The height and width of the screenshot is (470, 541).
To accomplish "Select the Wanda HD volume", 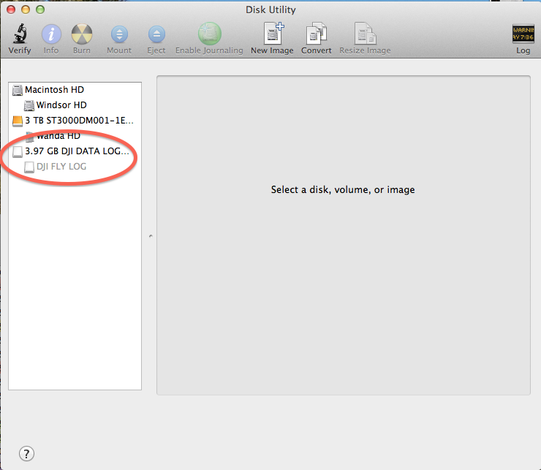I will point(75,136).
